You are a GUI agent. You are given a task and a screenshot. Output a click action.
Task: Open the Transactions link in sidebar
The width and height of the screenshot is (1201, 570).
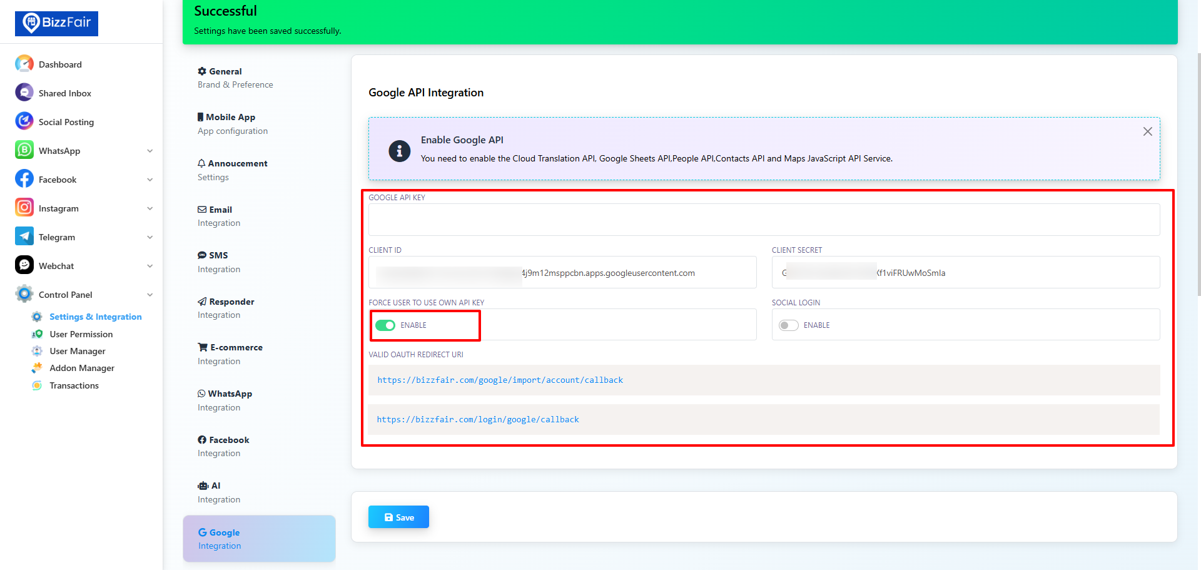74,385
